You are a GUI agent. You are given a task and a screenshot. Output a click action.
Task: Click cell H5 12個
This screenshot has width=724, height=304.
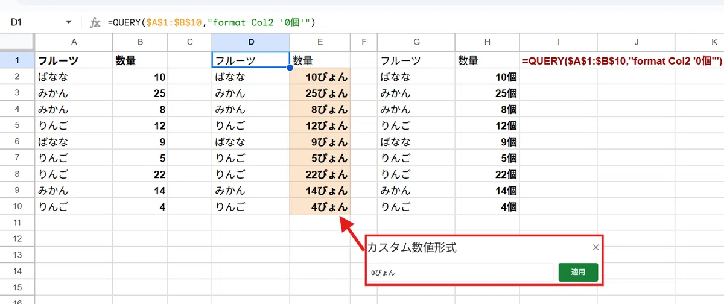pyautogui.click(x=487, y=125)
